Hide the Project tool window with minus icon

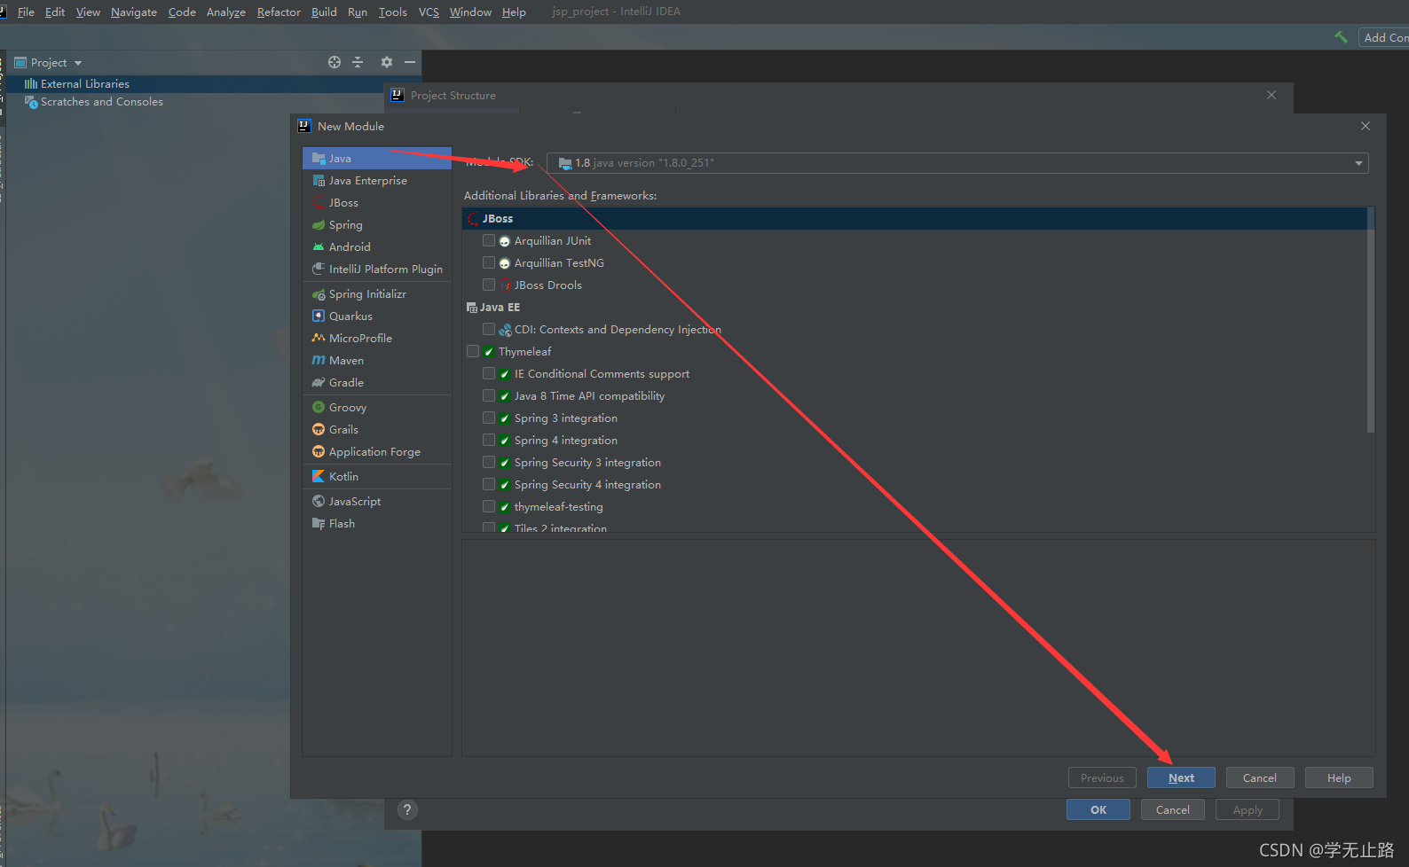click(410, 62)
